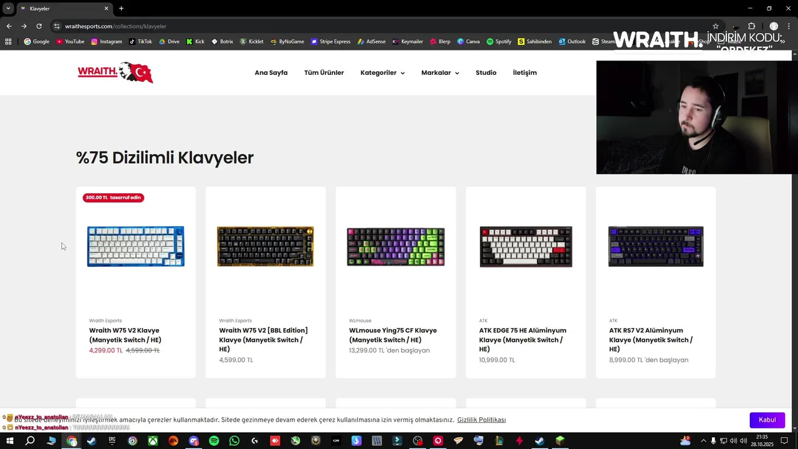Open the Kick bookmark
Screen dimensions: 798x449
tap(196, 42)
